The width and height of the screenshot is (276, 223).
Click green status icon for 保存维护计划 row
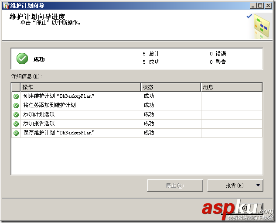[x=16, y=133]
